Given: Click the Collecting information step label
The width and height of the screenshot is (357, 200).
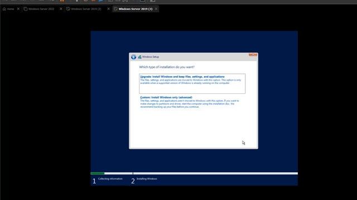Looking at the screenshot, I should click(110, 179).
